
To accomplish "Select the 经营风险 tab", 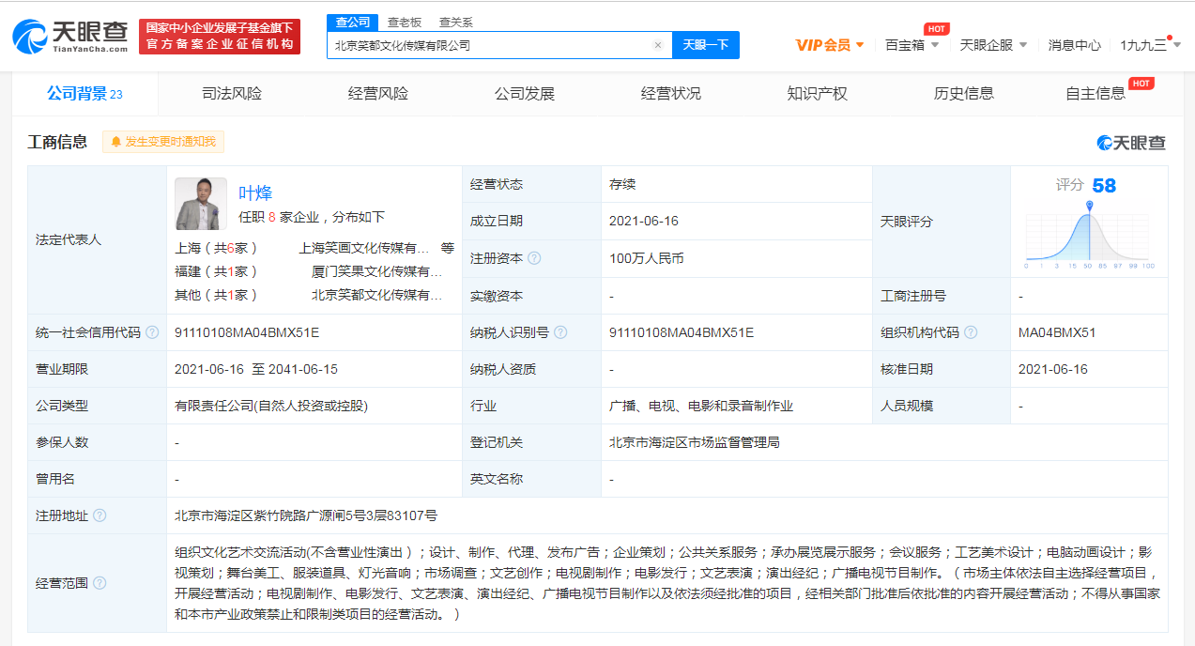I will click(378, 93).
